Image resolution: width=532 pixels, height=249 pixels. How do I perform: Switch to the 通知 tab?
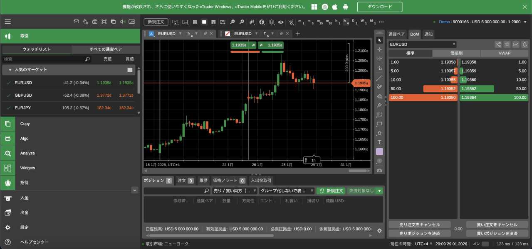click(428, 34)
